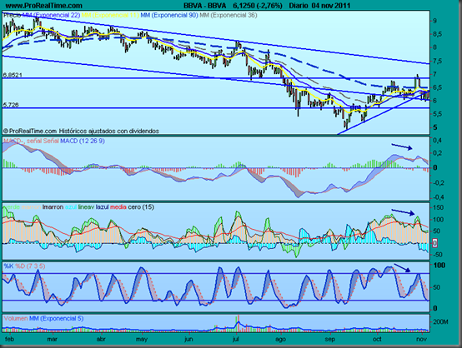
Task: Click the MM (Exponencial 22) legend entry
Action: pos(51,15)
